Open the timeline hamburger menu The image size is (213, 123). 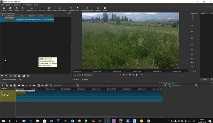(2, 85)
